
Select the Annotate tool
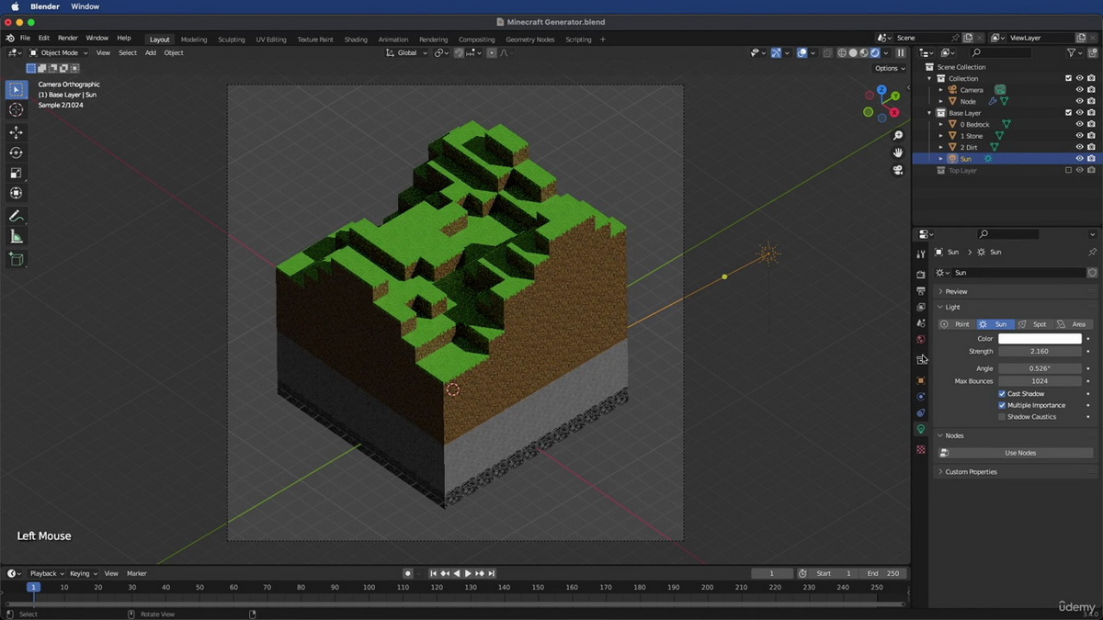pos(16,216)
